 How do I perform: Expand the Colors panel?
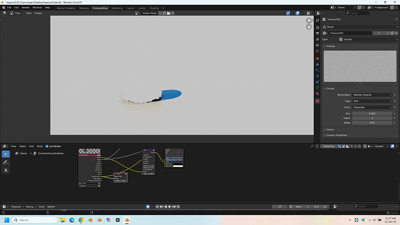coord(330,129)
